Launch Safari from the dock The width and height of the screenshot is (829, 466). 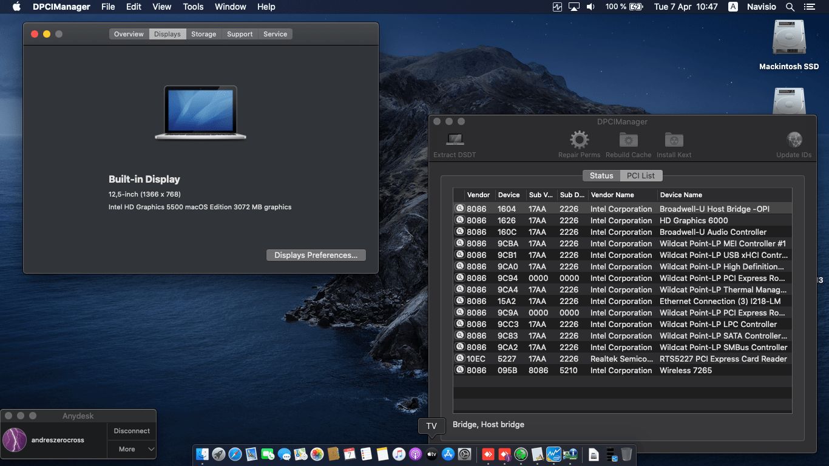tap(235, 454)
